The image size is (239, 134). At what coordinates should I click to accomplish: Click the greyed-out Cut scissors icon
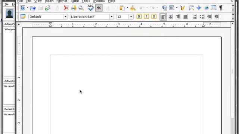(x=108, y=8)
